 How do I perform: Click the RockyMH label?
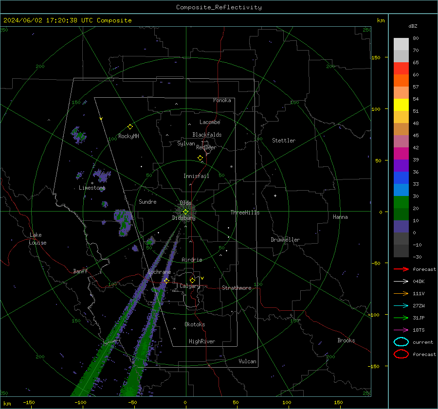pos(128,136)
